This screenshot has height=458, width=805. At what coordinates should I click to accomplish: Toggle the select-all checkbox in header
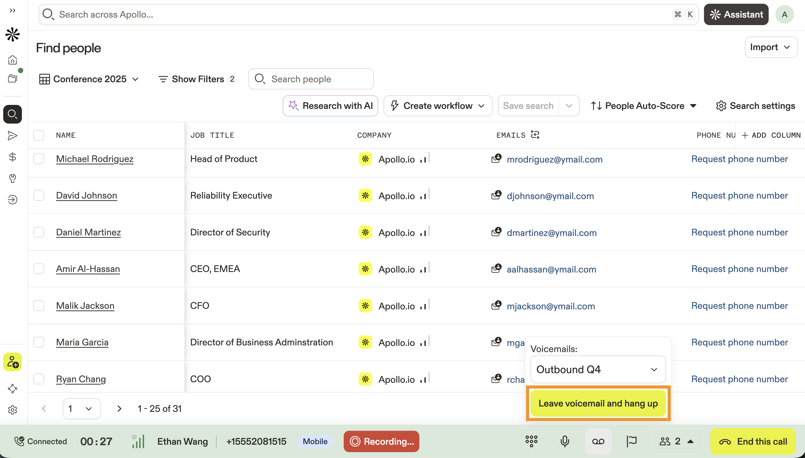coord(39,135)
